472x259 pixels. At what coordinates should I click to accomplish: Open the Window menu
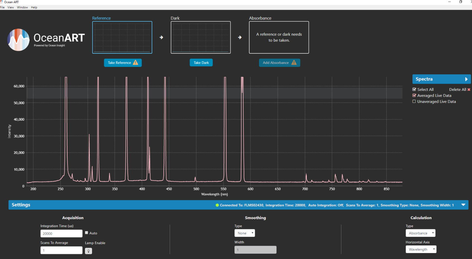pos(22,7)
